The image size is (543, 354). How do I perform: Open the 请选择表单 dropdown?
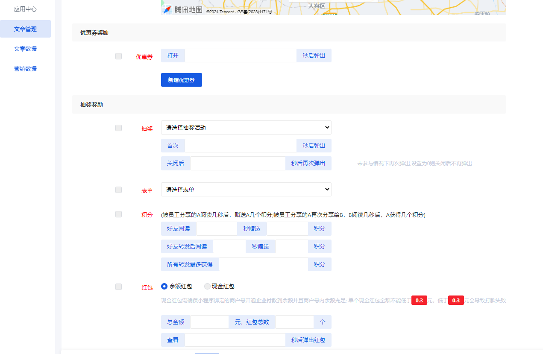coord(246,189)
